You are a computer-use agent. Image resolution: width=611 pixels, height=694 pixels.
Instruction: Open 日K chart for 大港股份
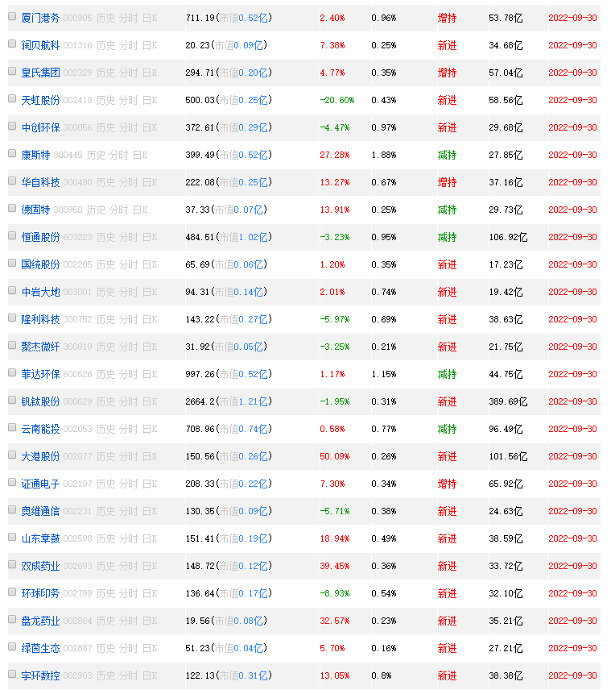coord(150,457)
